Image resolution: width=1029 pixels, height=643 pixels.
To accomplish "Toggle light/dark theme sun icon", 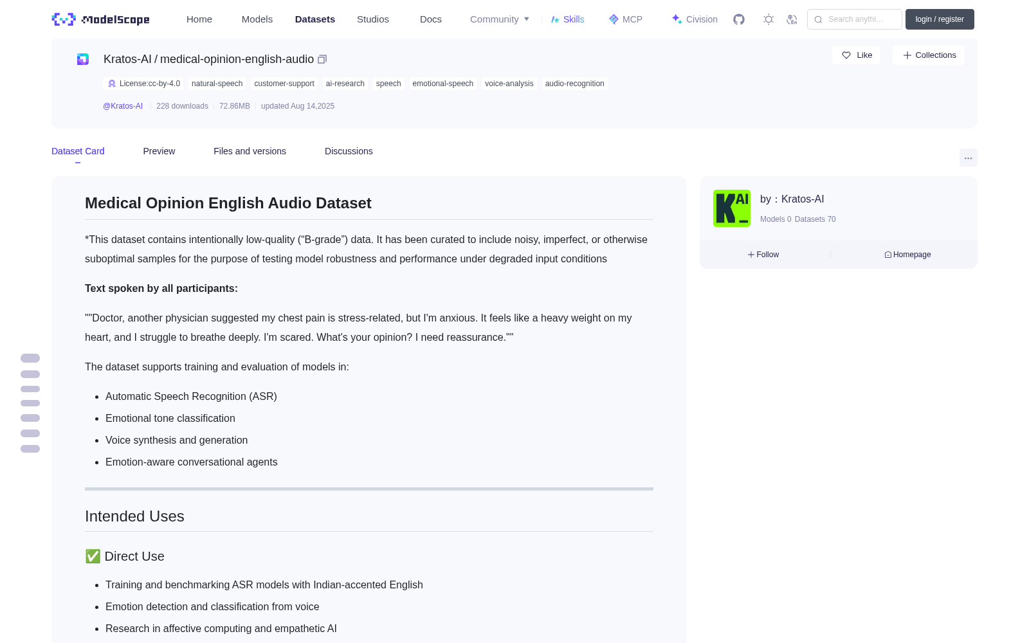I will pos(769,19).
